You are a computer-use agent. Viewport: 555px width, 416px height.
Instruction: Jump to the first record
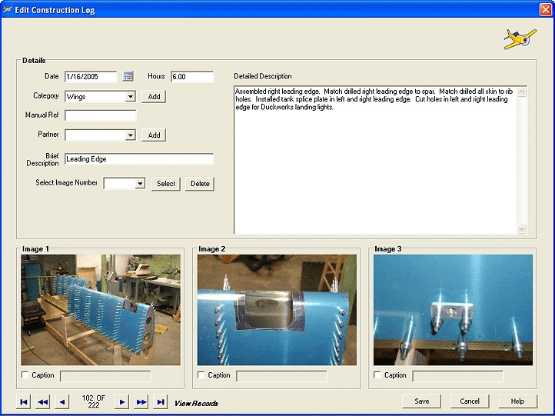pos(24,402)
